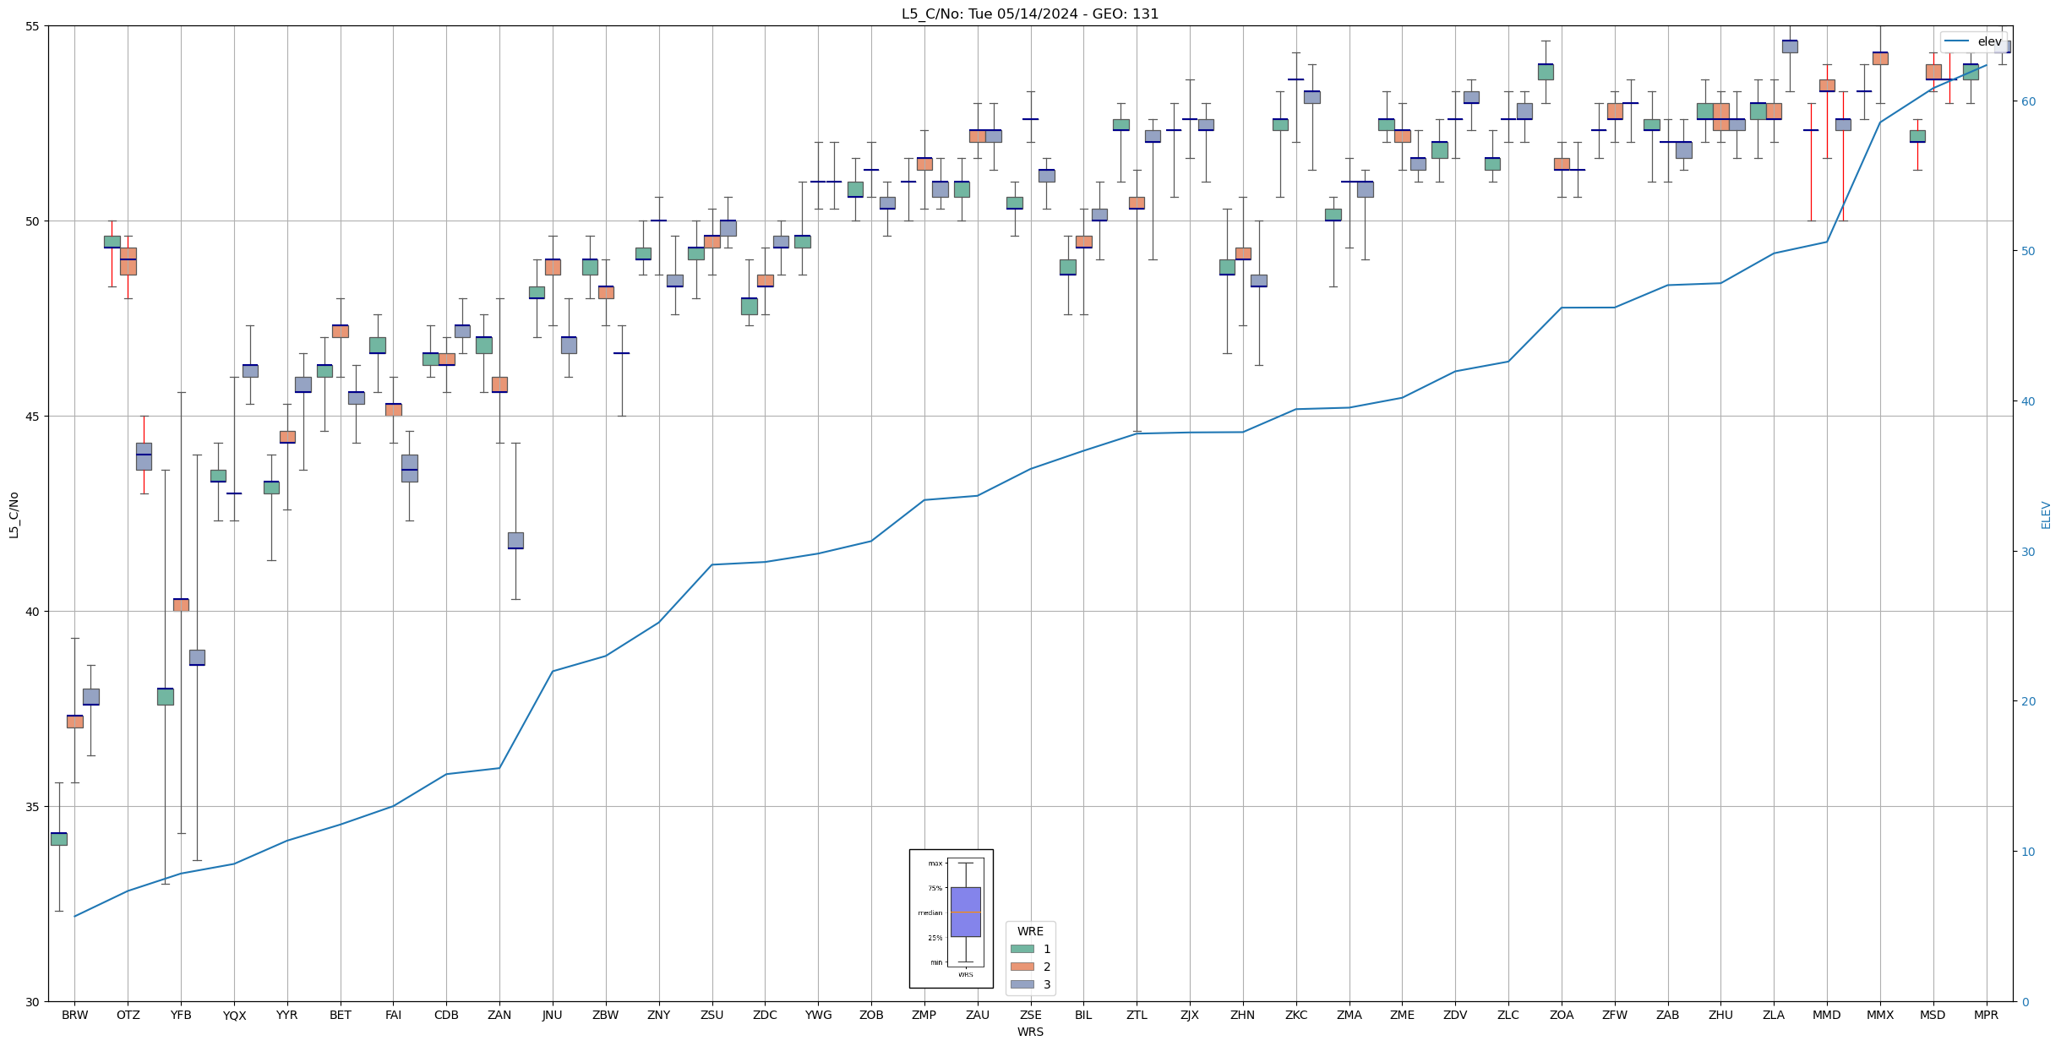Click the JNU x-axis station label
Image resolution: width=2061 pixels, height=1046 pixels.
(553, 1015)
